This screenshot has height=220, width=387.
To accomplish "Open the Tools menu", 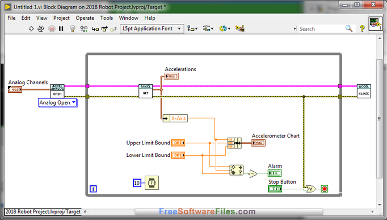I will (x=106, y=18).
